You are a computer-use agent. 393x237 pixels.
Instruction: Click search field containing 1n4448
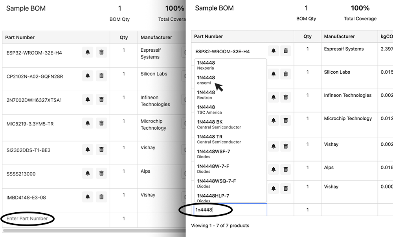tap(230, 210)
